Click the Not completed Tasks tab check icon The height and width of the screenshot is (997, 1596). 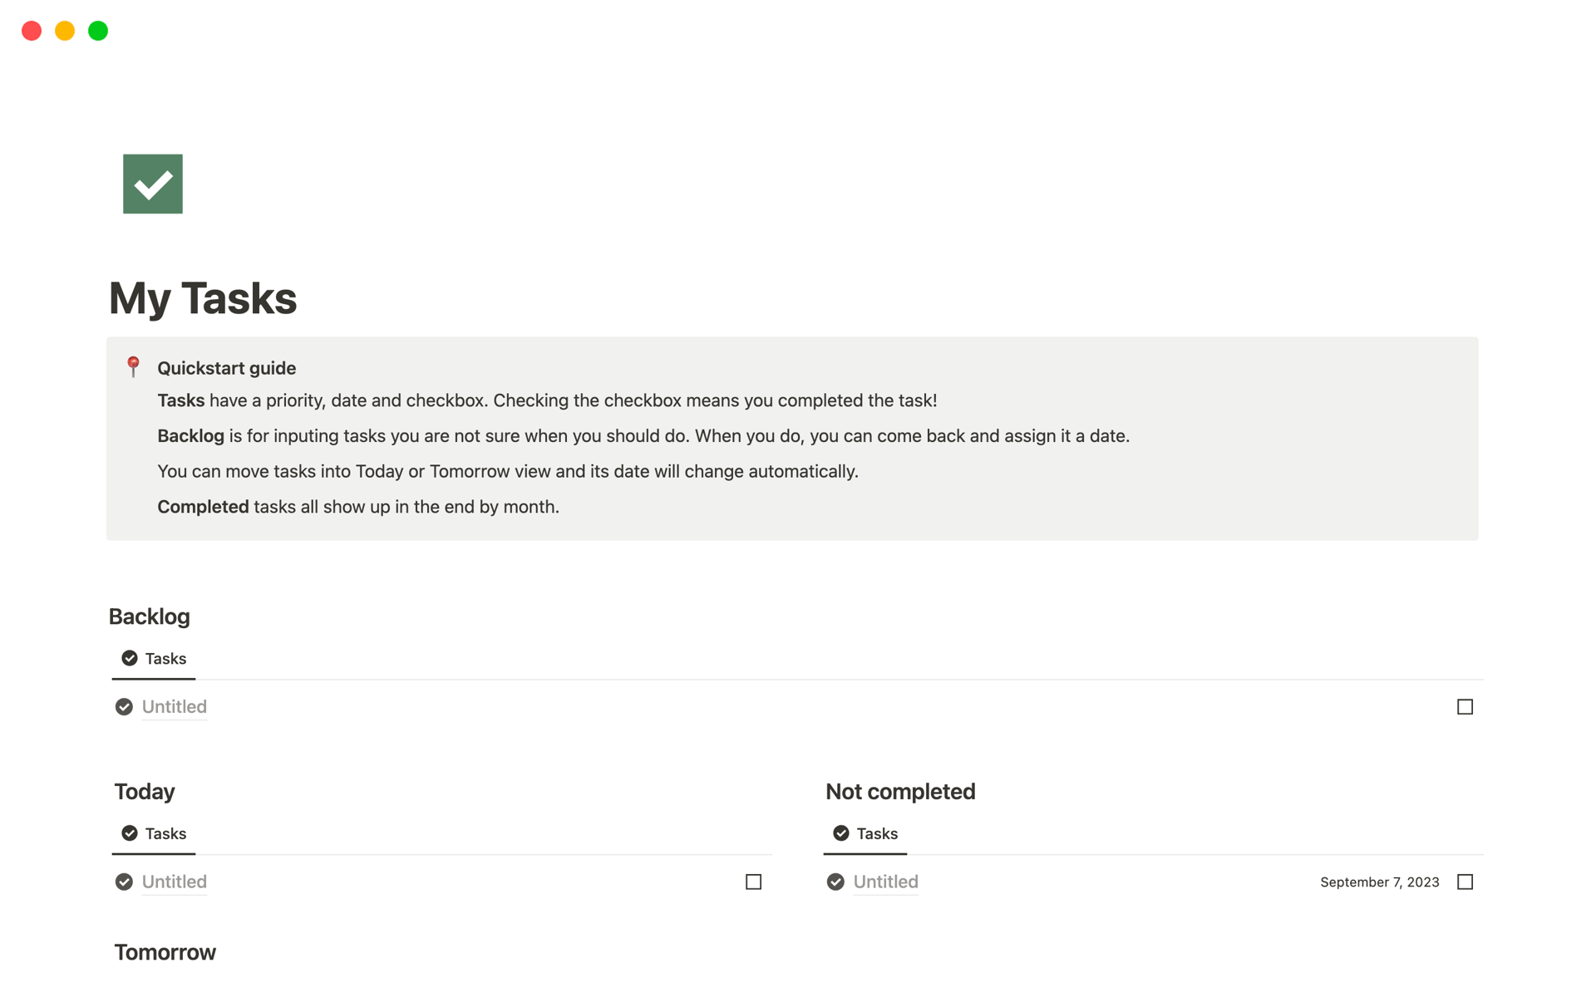click(x=841, y=833)
